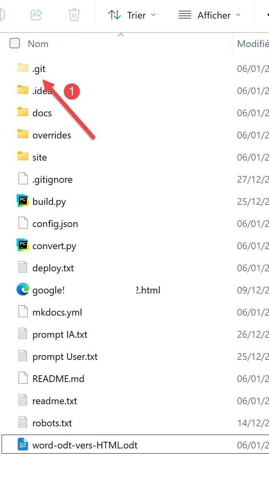This screenshot has width=269, height=488.
Task: Sort by the Modifié column header
Action: [253, 44]
